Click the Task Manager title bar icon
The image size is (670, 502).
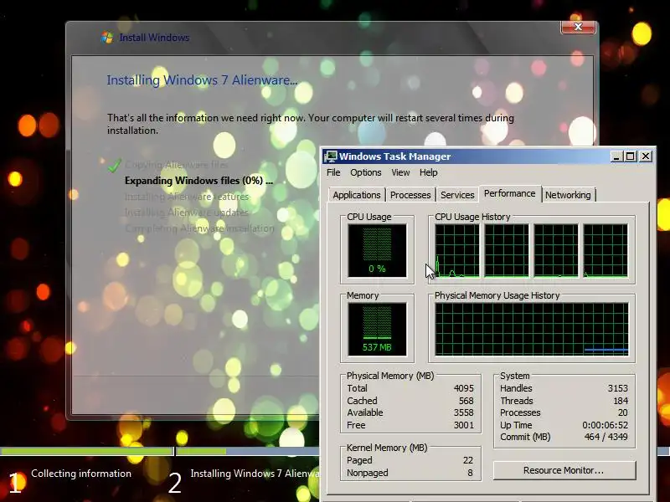(x=330, y=156)
